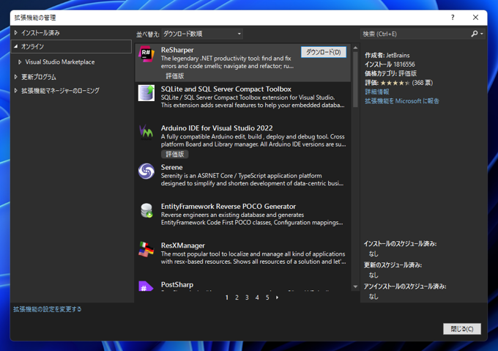Click the star rating in details pane

click(x=395, y=83)
